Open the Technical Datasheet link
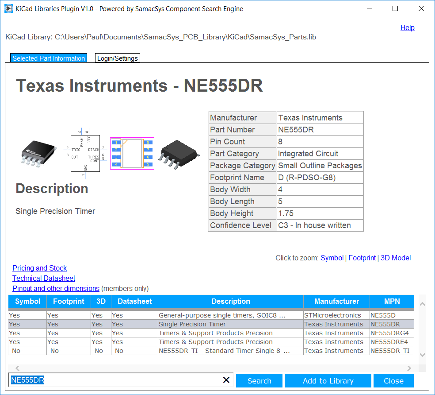The image size is (435, 395). click(x=44, y=278)
